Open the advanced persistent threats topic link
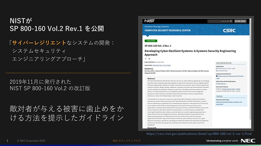Image resolution: width=261 pixels, height=146 pixels. pos(224,102)
